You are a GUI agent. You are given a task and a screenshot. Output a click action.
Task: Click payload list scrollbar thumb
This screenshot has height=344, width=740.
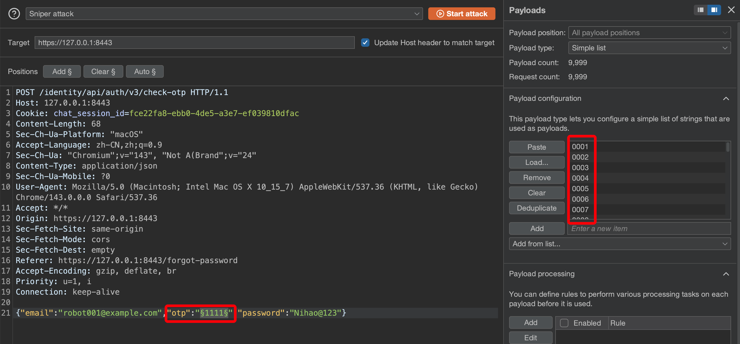tap(727, 147)
